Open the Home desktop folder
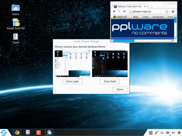The height and width of the screenshot is (136, 182). (x=16, y=10)
